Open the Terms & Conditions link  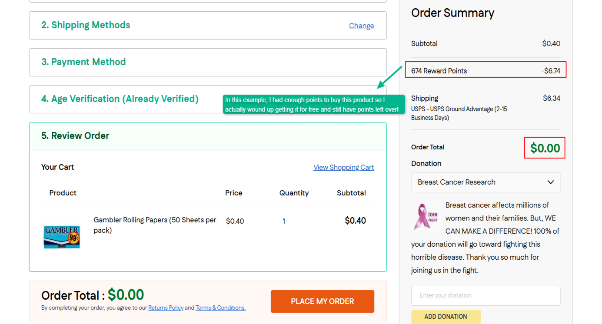pyautogui.click(x=220, y=307)
